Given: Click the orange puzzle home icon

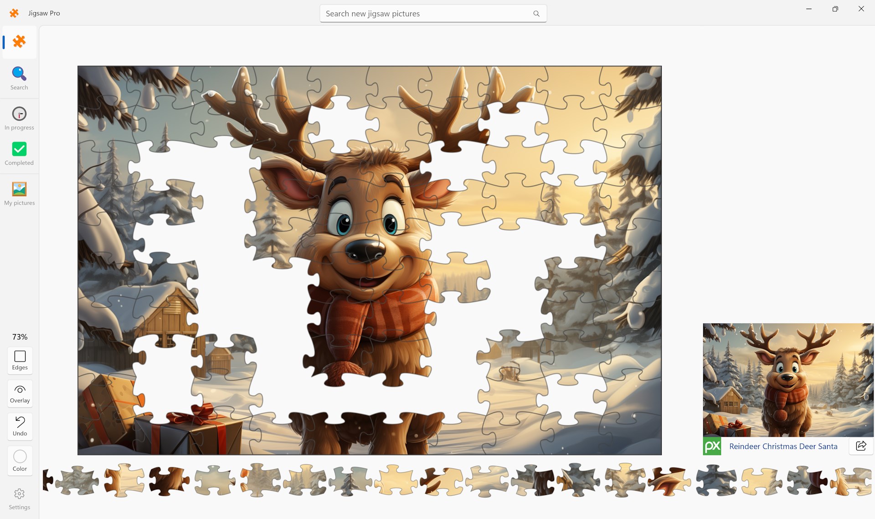Looking at the screenshot, I should point(19,42).
